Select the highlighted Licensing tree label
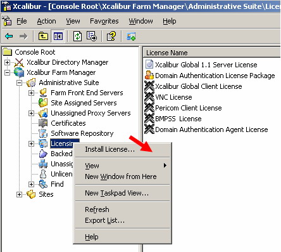281x252 pixels. click(61, 143)
